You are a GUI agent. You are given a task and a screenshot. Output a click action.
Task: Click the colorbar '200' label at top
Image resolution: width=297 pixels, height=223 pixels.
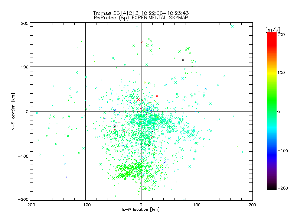pyautogui.click(x=281, y=35)
